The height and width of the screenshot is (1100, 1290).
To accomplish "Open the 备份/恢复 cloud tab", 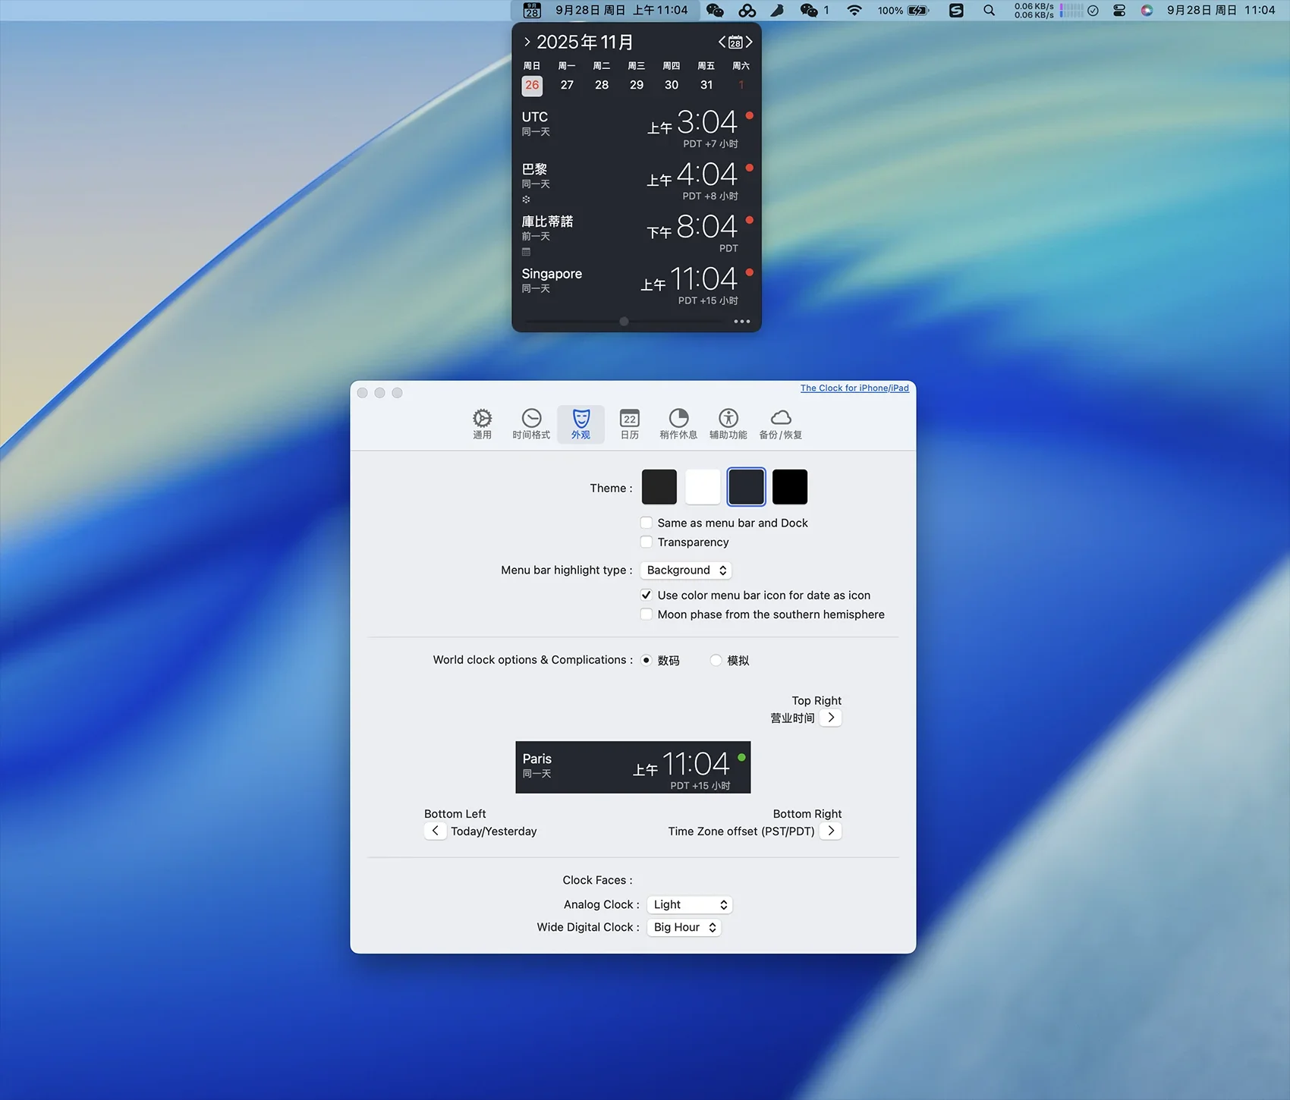I will click(x=781, y=424).
